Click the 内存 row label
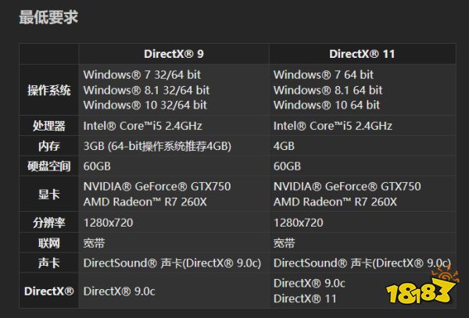This screenshot has height=318, width=469. [49, 146]
